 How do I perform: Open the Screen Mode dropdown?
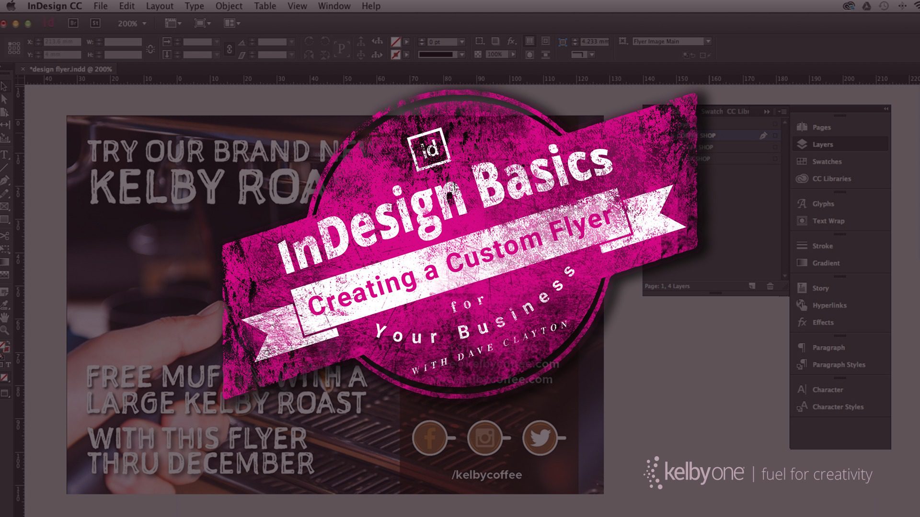[203, 23]
